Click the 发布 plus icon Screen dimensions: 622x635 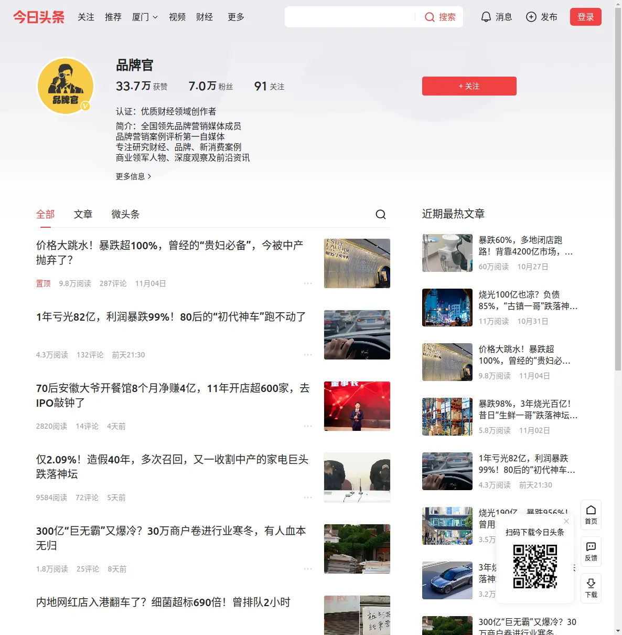coord(531,17)
